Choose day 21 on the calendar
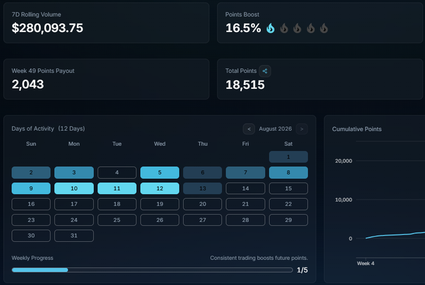Image resolution: width=425 pixels, height=285 pixels. (245, 204)
